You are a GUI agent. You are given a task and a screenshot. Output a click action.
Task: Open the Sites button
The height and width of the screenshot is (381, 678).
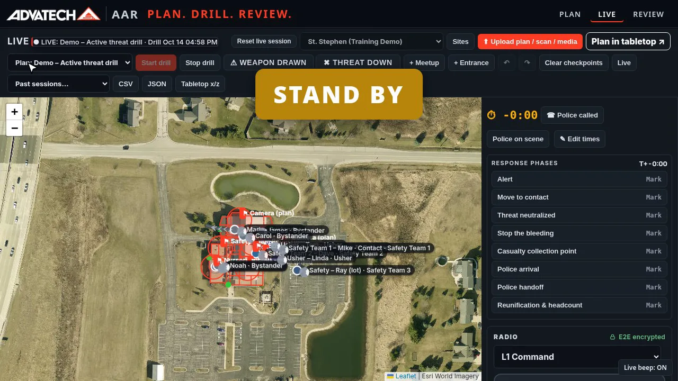coord(460,41)
